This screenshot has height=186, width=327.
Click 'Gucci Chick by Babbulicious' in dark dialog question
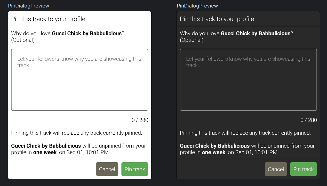pyautogui.click(x=256, y=33)
